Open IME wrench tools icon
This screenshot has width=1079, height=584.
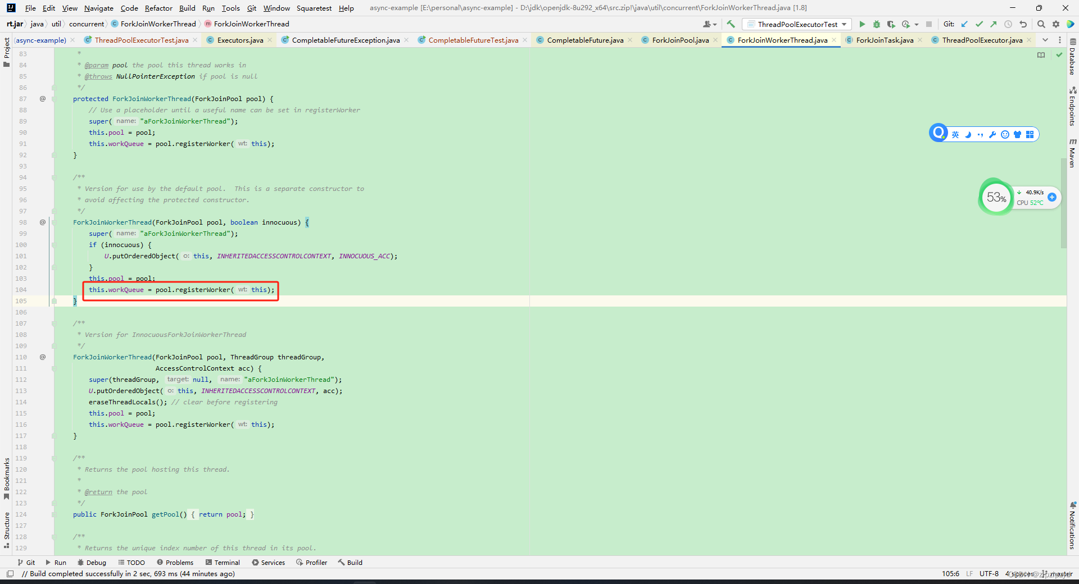992,135
